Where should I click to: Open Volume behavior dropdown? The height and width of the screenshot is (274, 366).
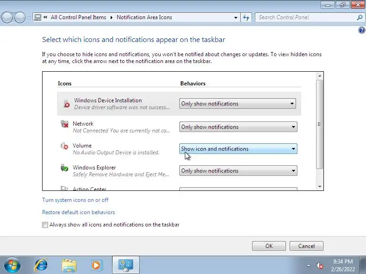238,149
